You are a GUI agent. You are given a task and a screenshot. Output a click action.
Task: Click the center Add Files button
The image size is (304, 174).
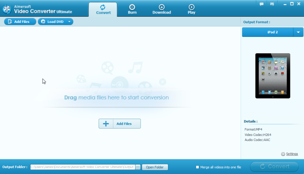(x=120, y=124)
